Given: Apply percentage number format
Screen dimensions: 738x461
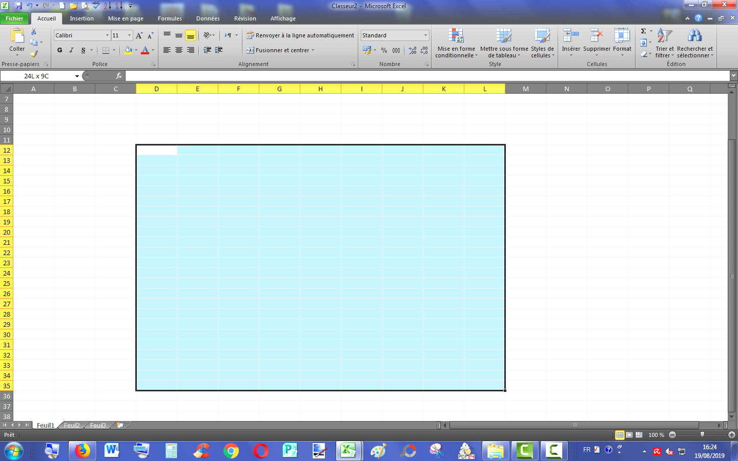Looking at the screenshot, I should click(384, 51).
